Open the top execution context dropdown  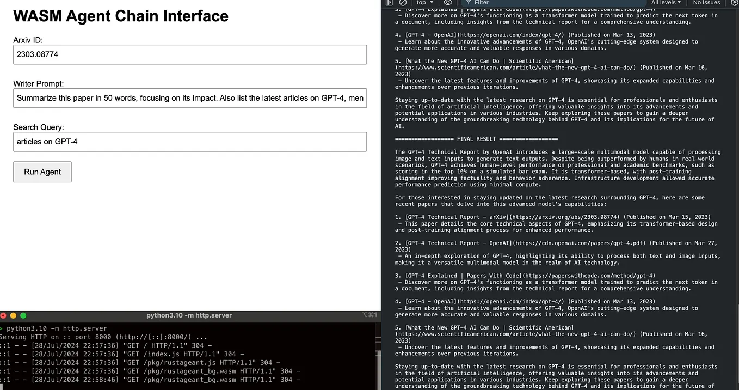point(424,3)
